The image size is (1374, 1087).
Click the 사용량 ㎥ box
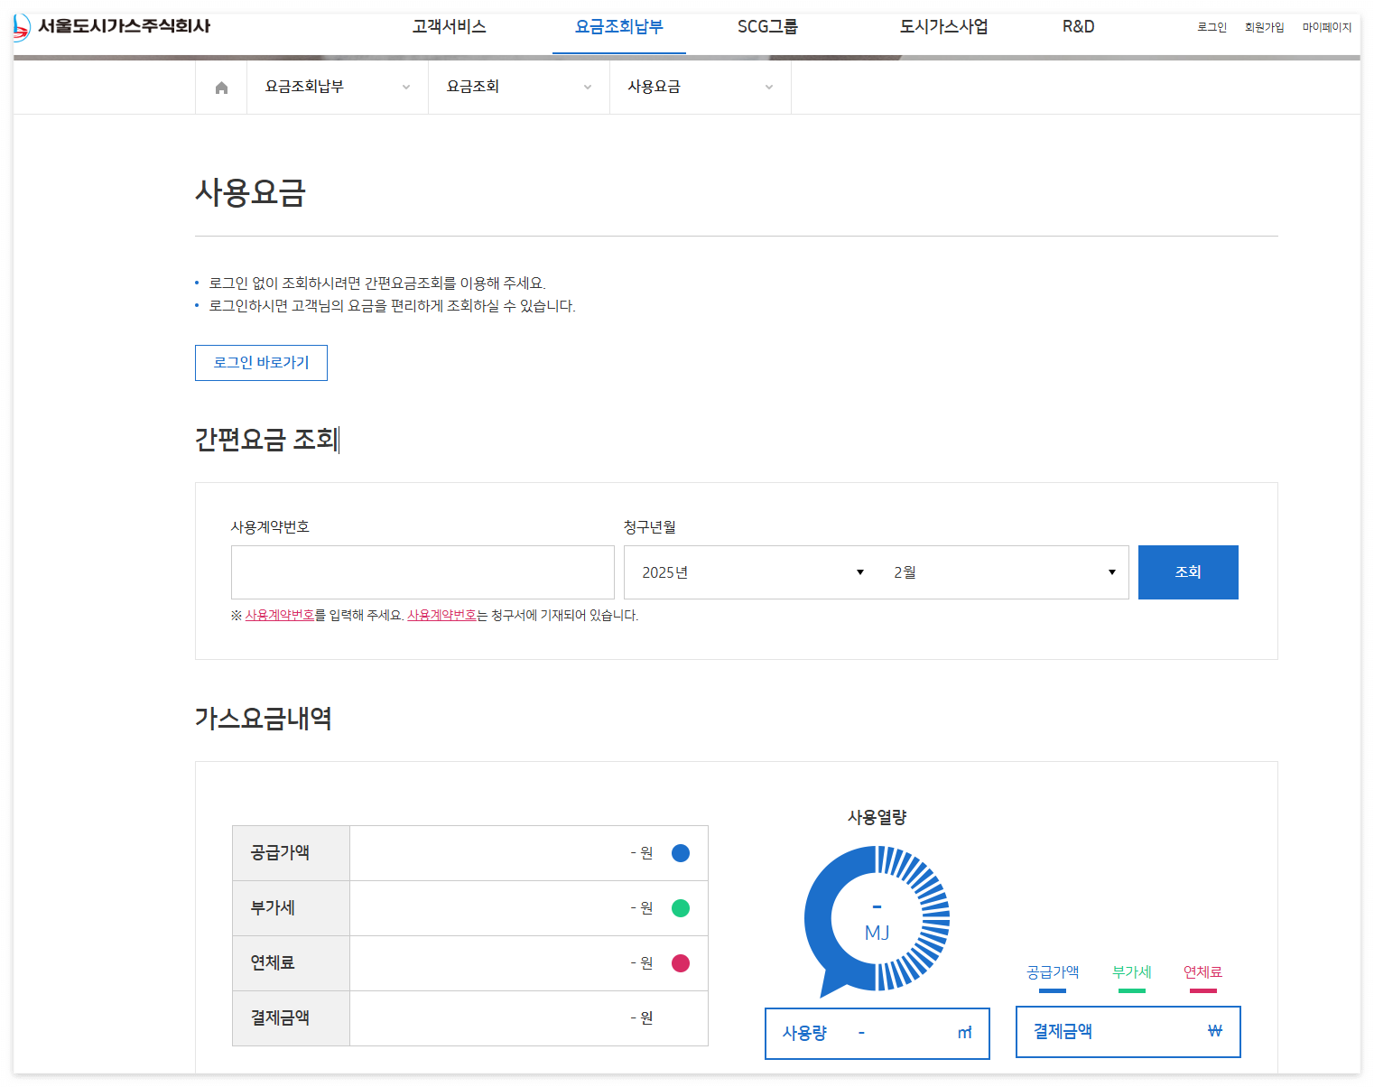coord(877,1033)
